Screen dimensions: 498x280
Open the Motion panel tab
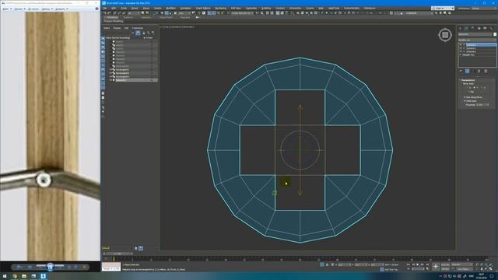(479, 28)
